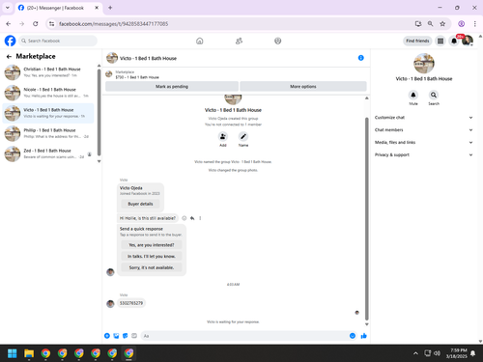Open Christian - 1 Bed 1 Bath House chat
Viewport: 483px width, 362px height.
pyautogui.click(x=48, y=72)
